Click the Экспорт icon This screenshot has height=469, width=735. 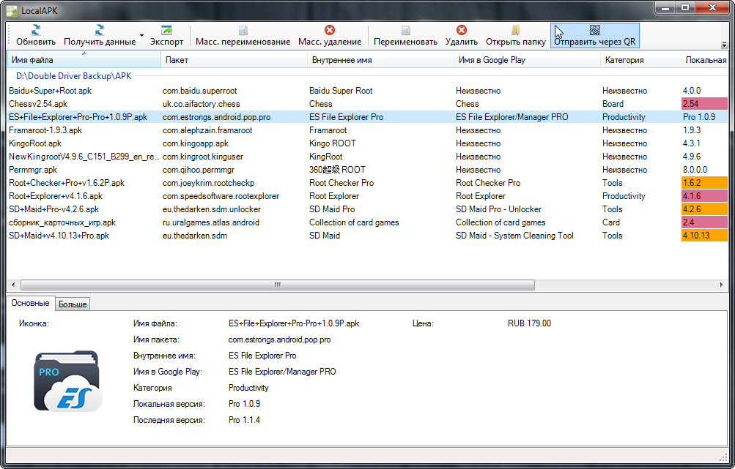[166, 30]
